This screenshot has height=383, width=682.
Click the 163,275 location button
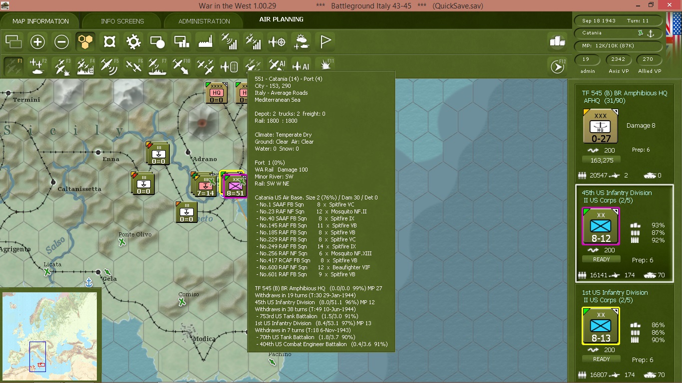point(601,160)
